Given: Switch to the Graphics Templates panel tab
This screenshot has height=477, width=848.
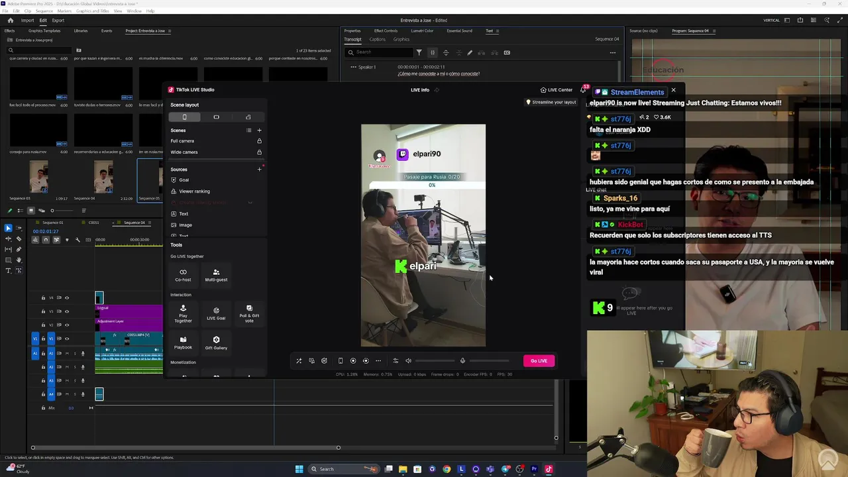Looking at the screenshot, I should pyautogui.click(x=44, y=31).
